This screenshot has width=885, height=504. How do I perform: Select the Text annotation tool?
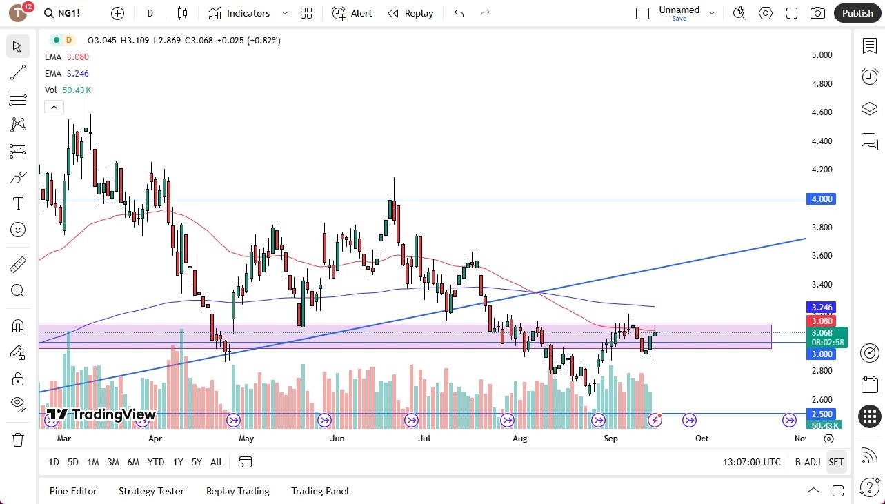[x=17, y=203]
